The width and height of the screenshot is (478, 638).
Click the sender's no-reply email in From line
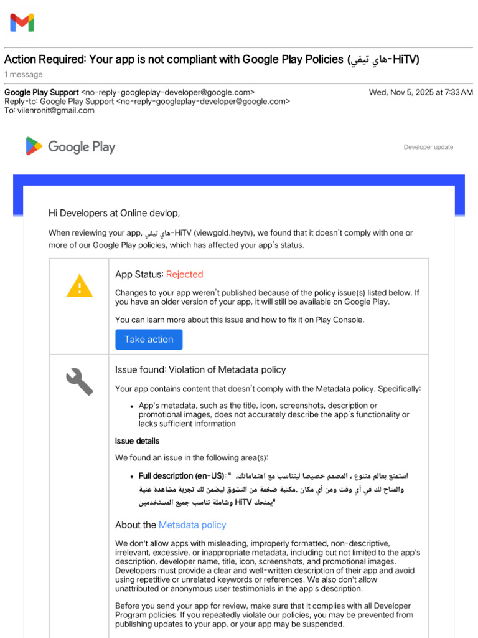pyautogui.click(x=167, y=92)
